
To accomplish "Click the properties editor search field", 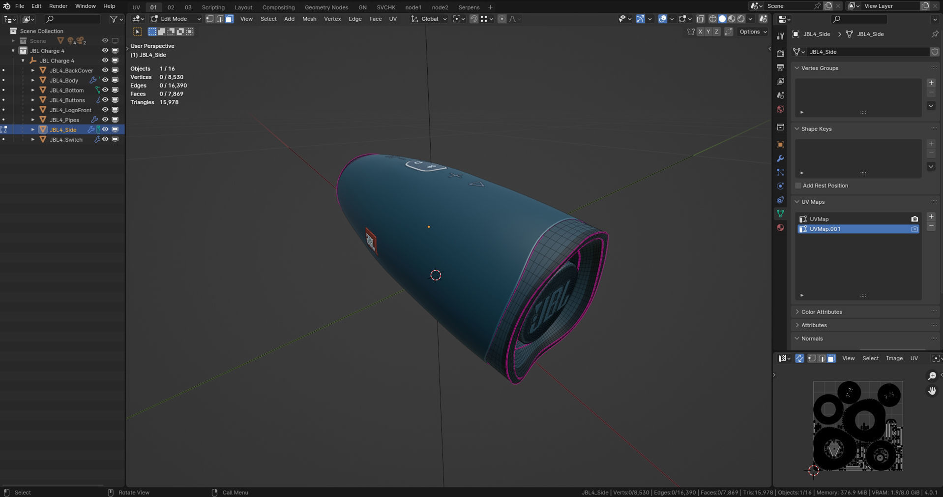I will click(x=859, y=19).
